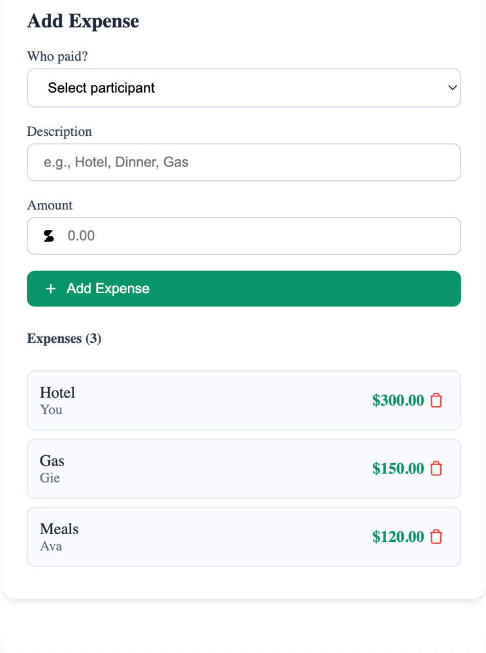
Task: Click the Add Expense page title
Action: [x=82, y=21]
